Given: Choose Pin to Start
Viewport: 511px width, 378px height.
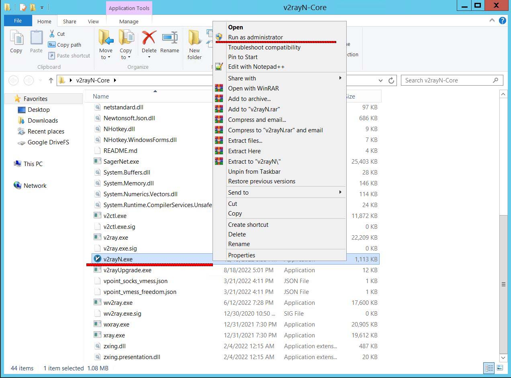Looking at the screenshot, I should pyautogui.click(x=243, y=57).
